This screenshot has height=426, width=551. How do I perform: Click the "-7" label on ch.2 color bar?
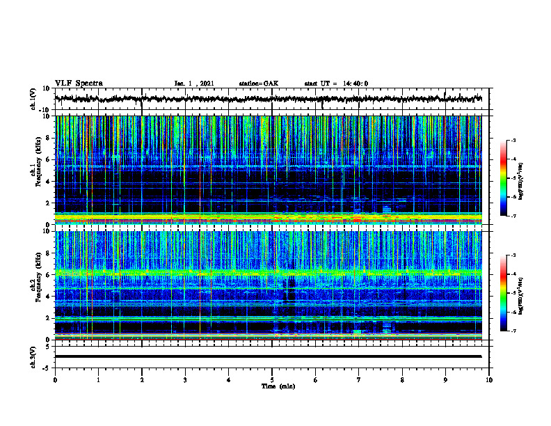point(513,331)
